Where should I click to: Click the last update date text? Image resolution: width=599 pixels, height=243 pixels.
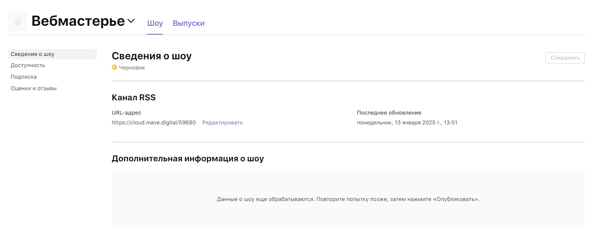[407, 123]
